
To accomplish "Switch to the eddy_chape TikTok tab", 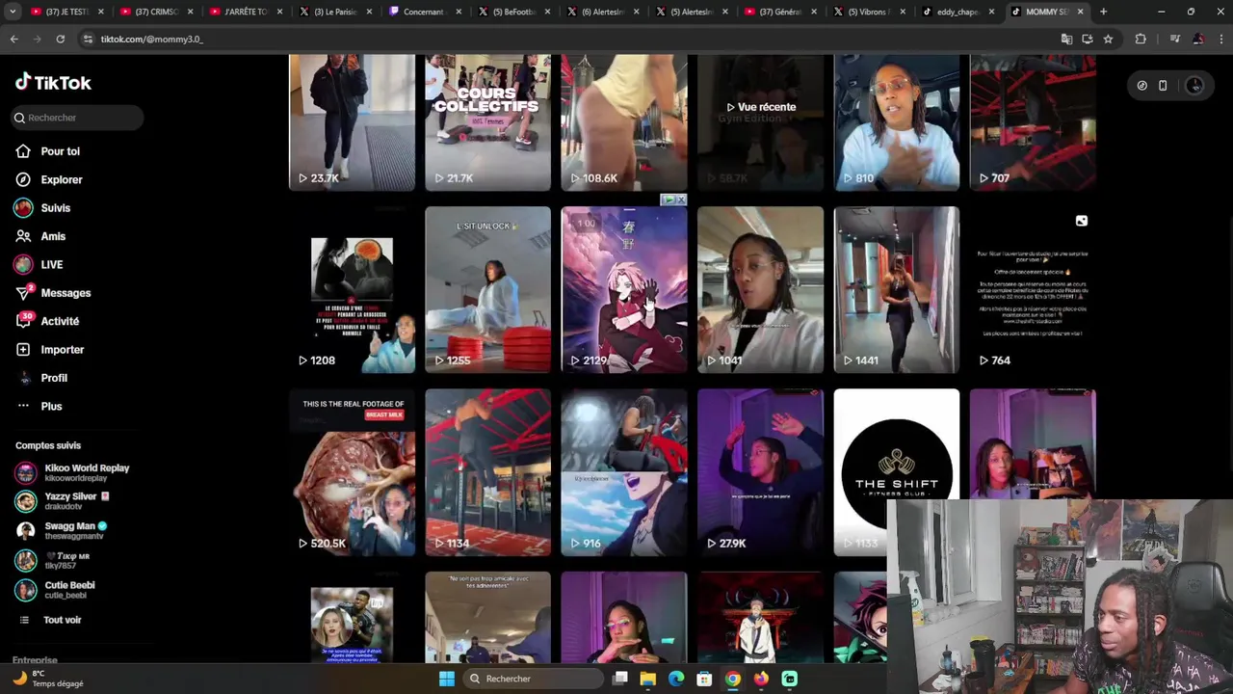I will pyautogui.click(x=957, y=12).
